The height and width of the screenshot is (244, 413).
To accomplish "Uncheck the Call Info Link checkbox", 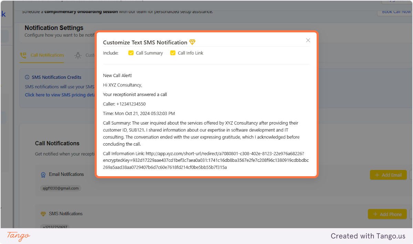I will pyautogui.click(x=173, y=53).
